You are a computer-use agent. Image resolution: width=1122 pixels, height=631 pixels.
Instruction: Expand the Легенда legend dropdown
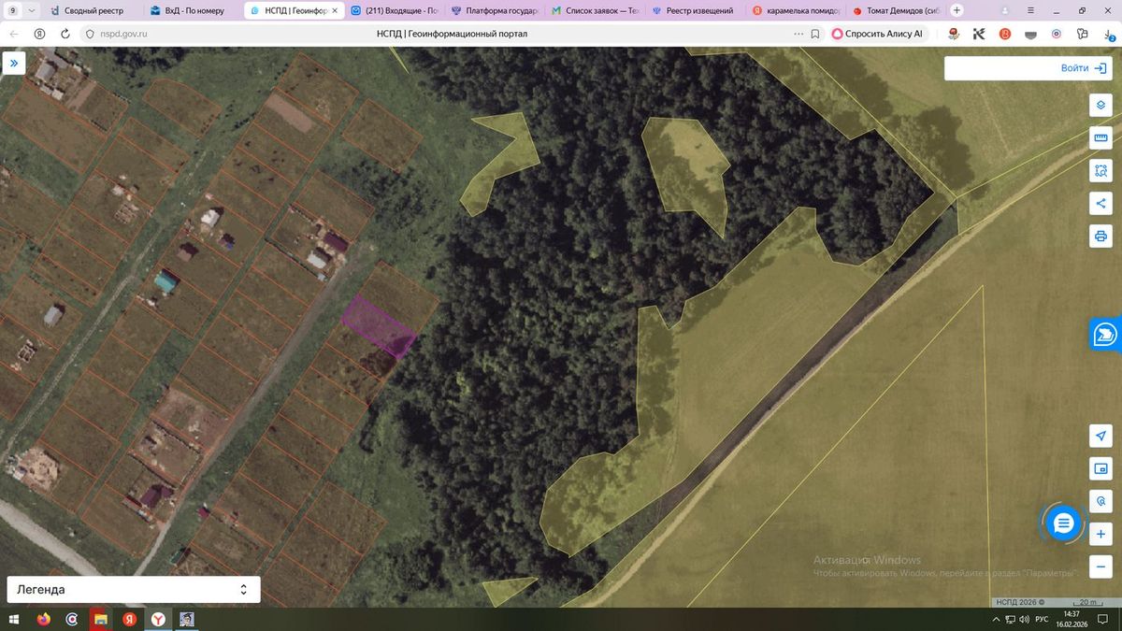click(134, 590)
